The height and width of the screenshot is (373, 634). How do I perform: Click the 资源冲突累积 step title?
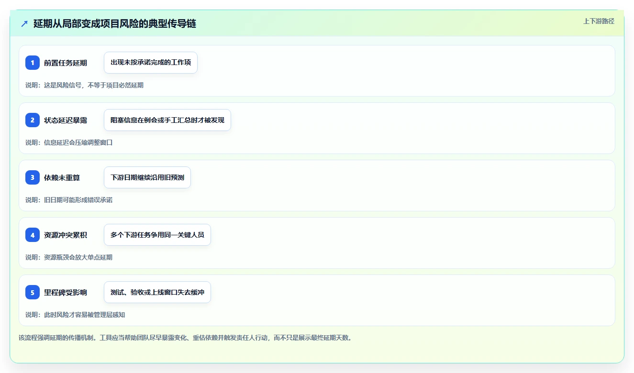click(x=66, y=235)
